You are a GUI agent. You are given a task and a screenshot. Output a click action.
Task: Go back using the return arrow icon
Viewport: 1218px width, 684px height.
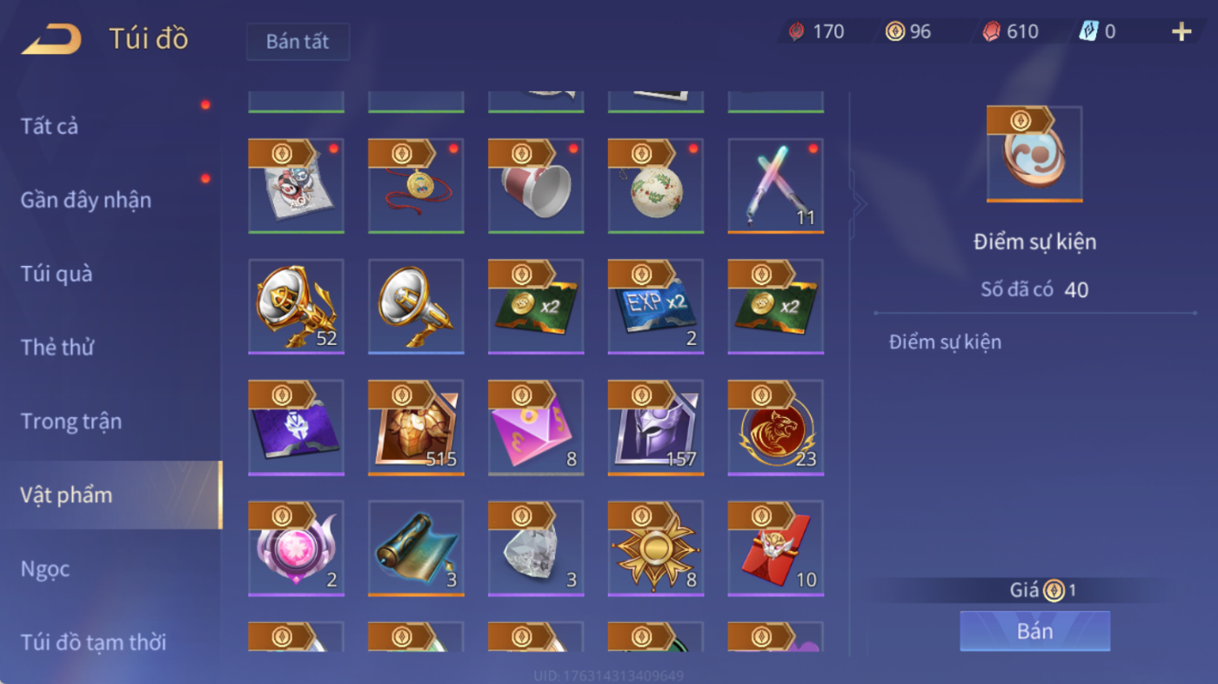click(51, 39)
